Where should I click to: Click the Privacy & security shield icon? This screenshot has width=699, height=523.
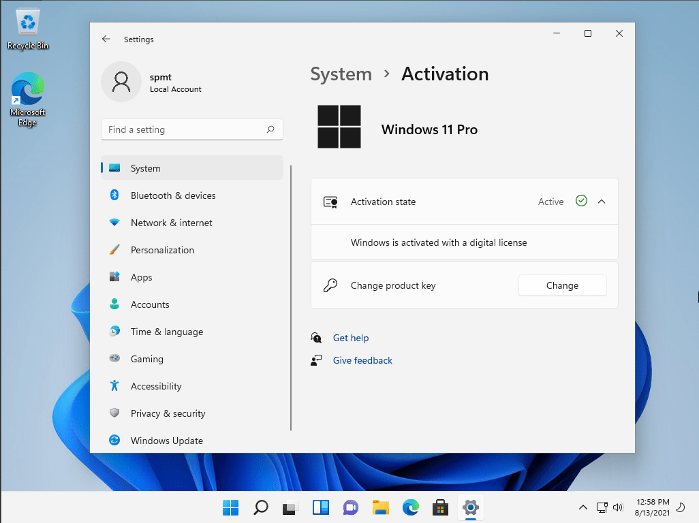coord(114,413)
